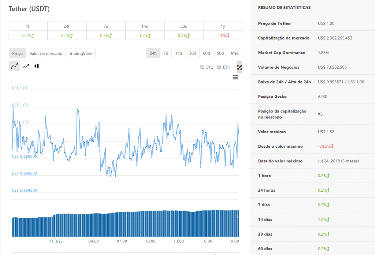Choose the 7d chart range
The height and width of the screenshot is (255, 375).
[166, 53]
